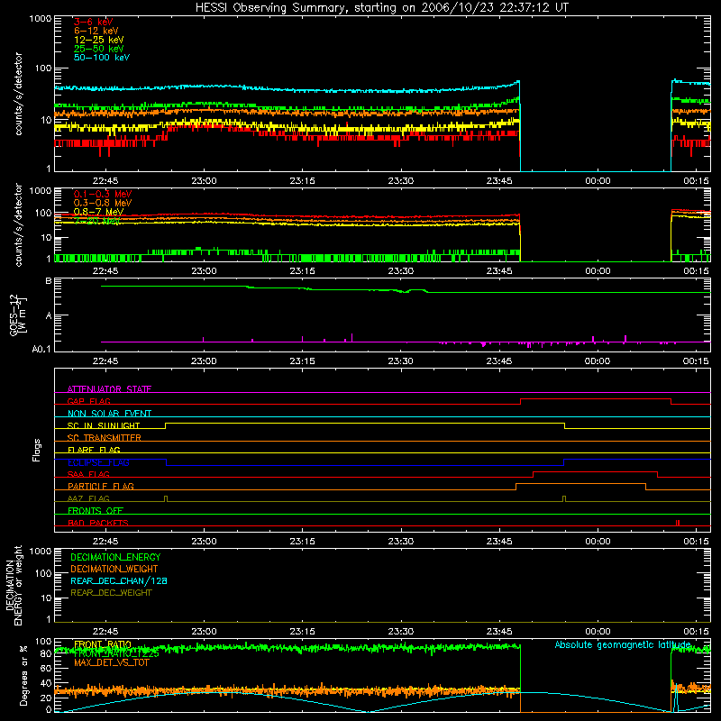Select the orange MAX_DET_VS_TOT legend label
Image resolution: width=721 pixels, height=721 pixels.
point(112,662)
